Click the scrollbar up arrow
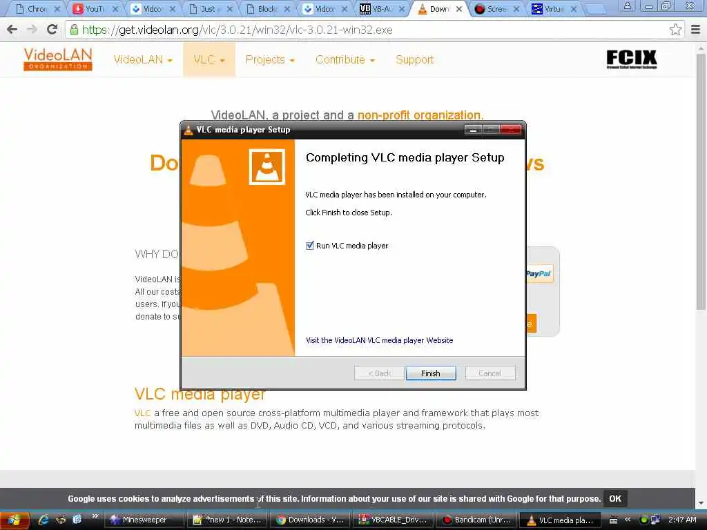 [x=701, y=48]
